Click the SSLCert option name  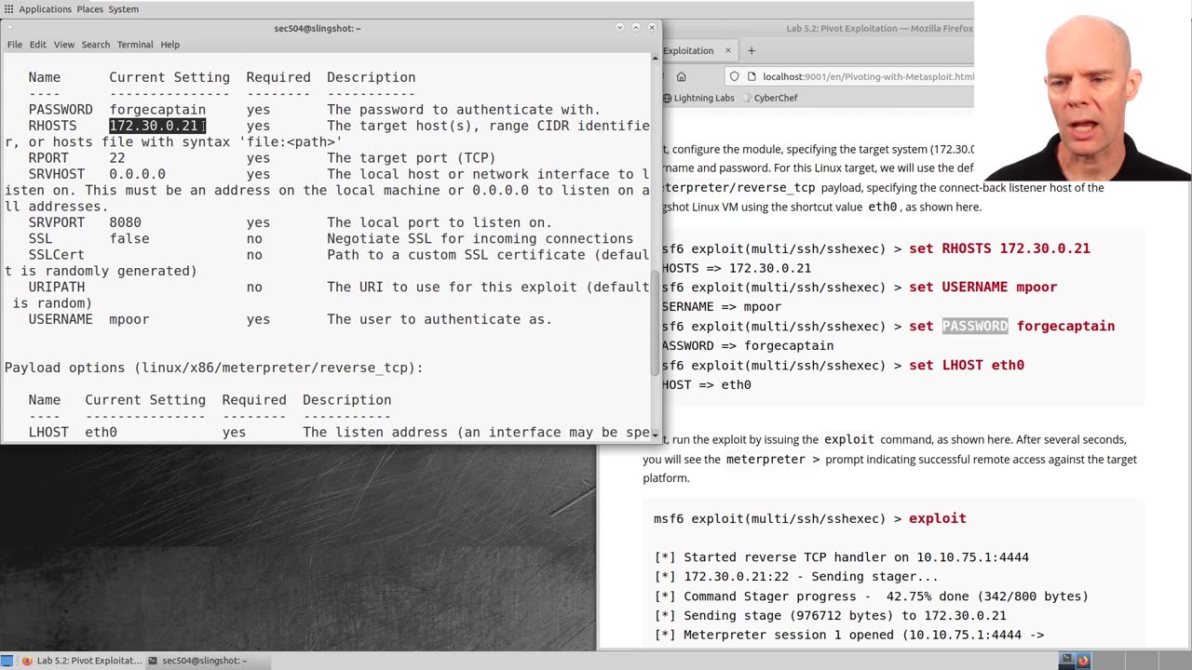click(x=56, y=254)
